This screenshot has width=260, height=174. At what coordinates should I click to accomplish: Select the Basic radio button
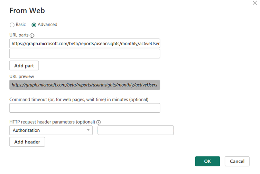(x=12, y=25)
